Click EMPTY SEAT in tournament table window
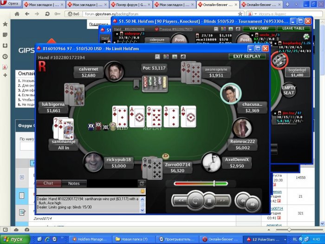The image size is (325, 244). pyautogui.click(x=289, y=90)
